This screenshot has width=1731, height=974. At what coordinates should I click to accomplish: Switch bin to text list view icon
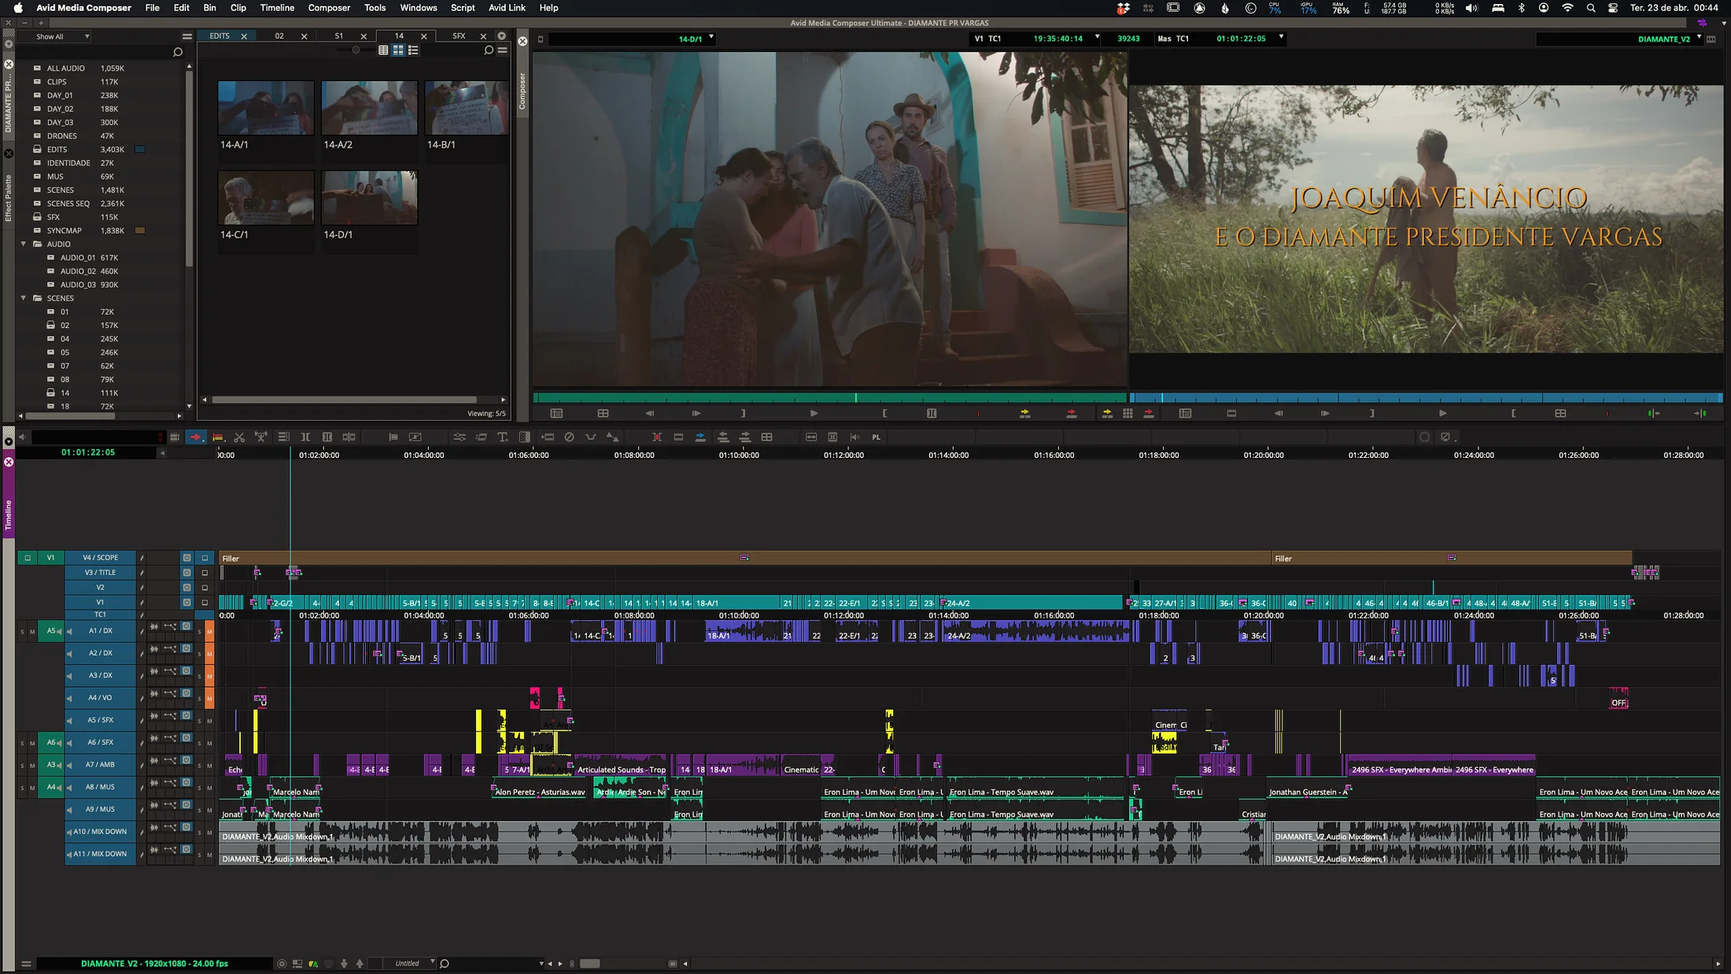383,50
